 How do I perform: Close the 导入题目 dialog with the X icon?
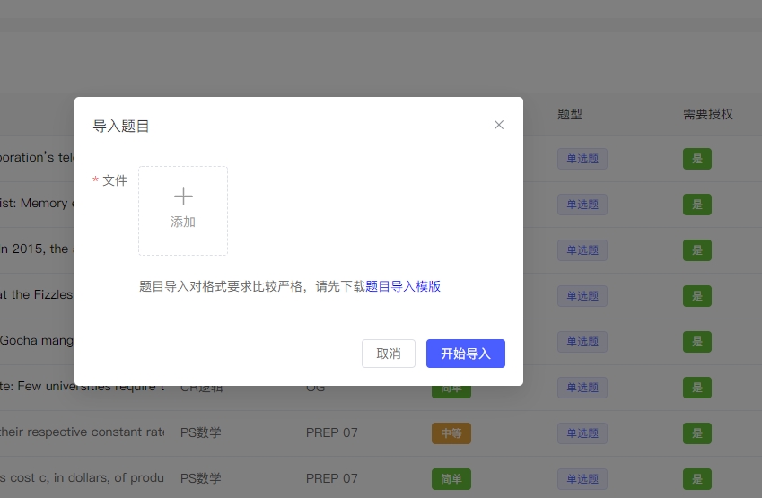[499, 125]
